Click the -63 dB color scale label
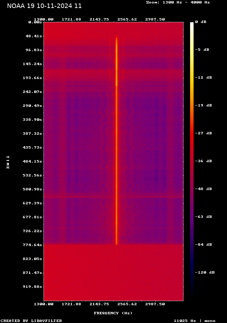 pyautogui.click(x=203, y=217)
